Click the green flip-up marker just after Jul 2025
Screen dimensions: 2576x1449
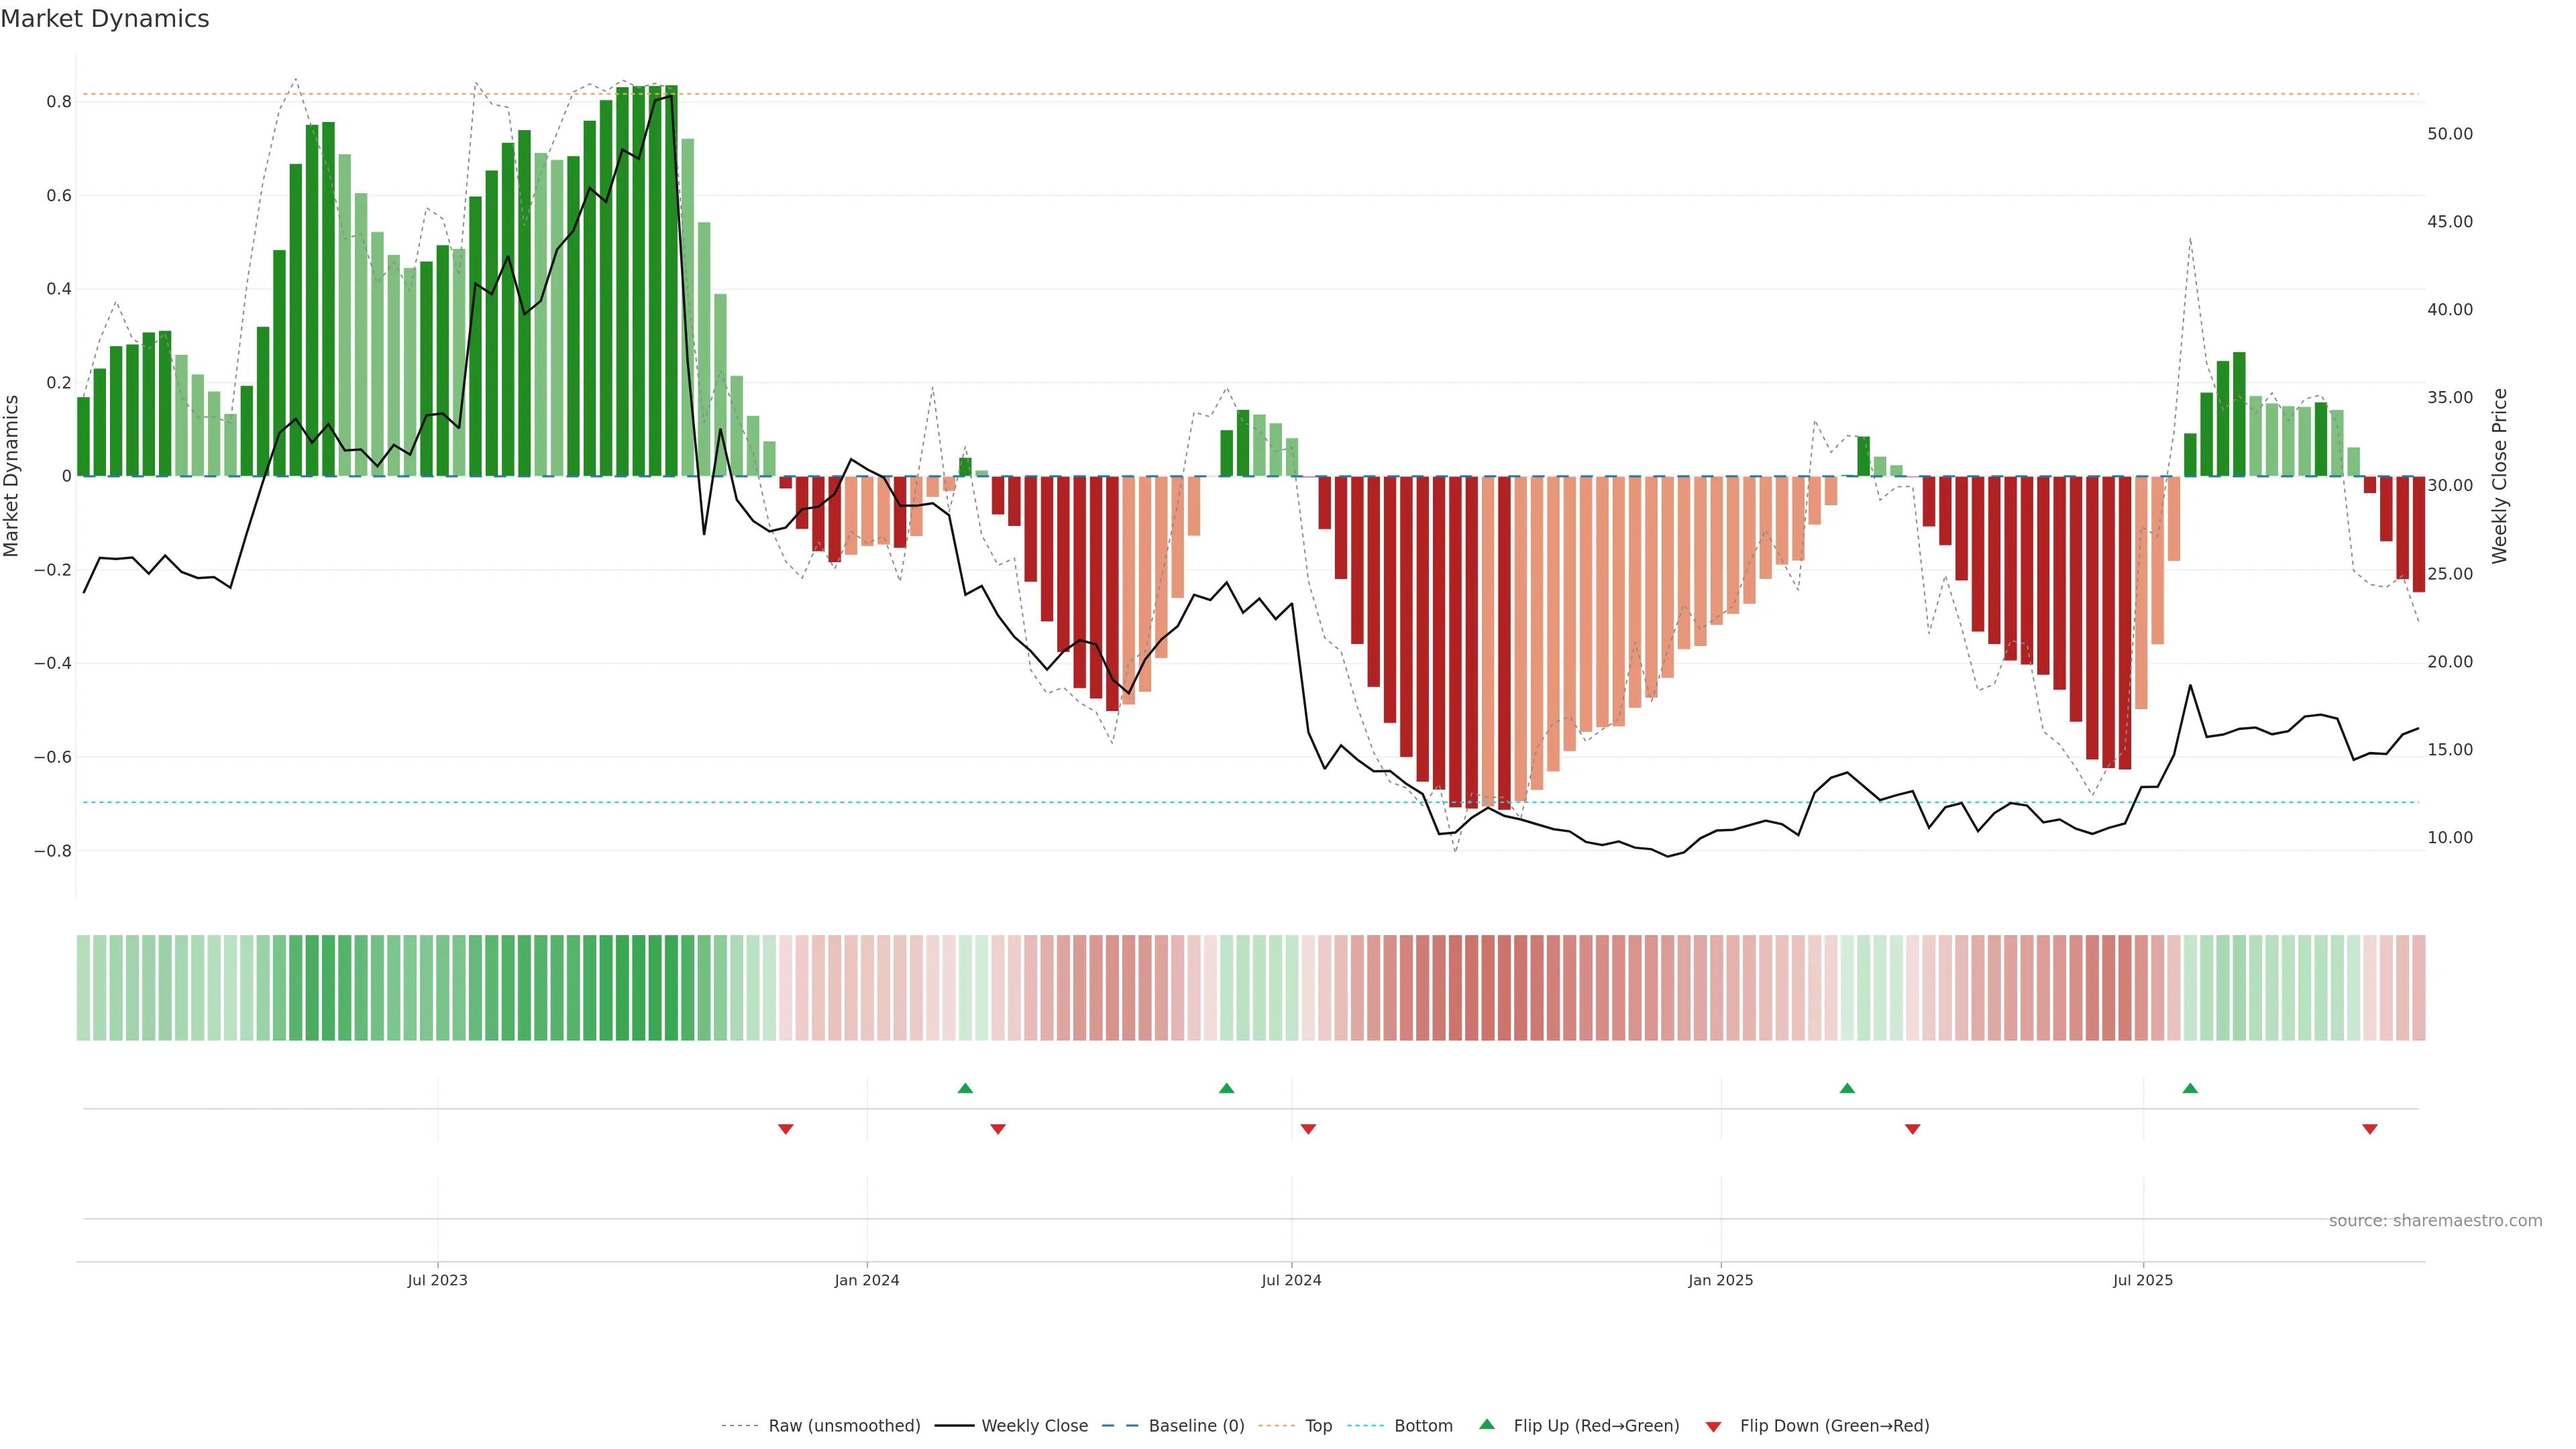click(2190, 1088)
